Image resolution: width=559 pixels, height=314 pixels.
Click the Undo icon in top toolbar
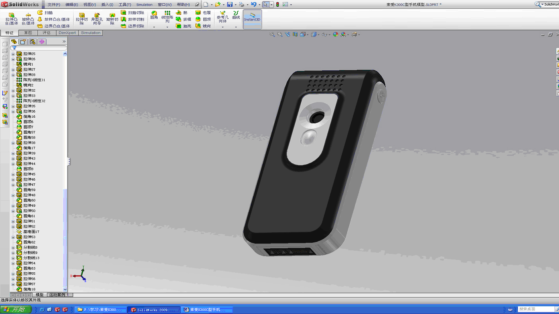[253, 4]
